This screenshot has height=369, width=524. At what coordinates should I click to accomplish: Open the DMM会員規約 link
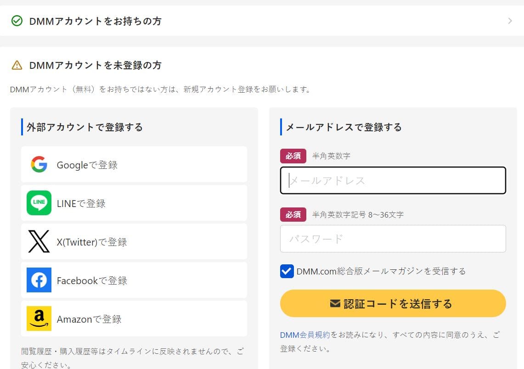click(305, 335)
